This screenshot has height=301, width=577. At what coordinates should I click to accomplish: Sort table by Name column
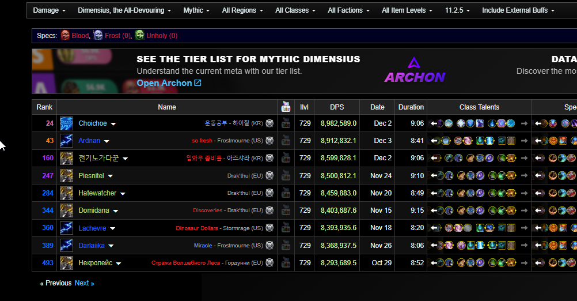166,107
